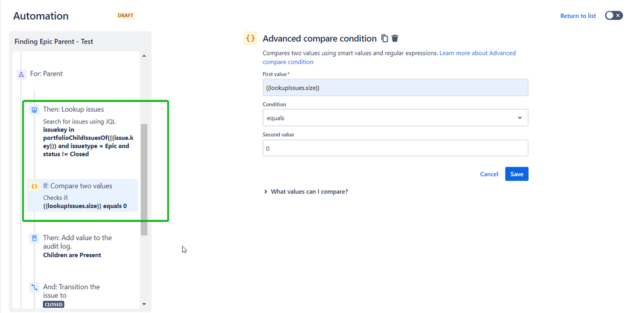Expand the "What values can I compare?" section
Screen dimensions: 638x313
click(307, 192)
